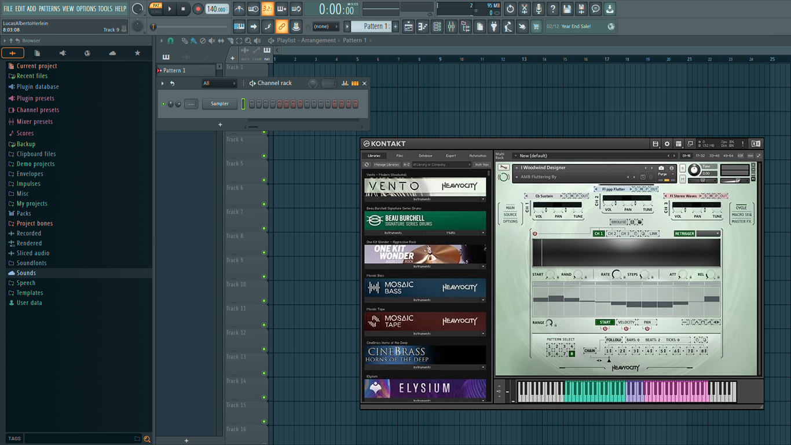The width and height of the screenshot is (791, 445).
Task: Click the camera snapshot icon in Kontakt
Action: (661, 168)
